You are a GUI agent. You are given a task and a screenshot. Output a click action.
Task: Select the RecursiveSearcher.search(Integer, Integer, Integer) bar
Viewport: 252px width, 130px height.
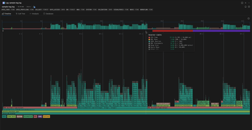click(113, 108)
